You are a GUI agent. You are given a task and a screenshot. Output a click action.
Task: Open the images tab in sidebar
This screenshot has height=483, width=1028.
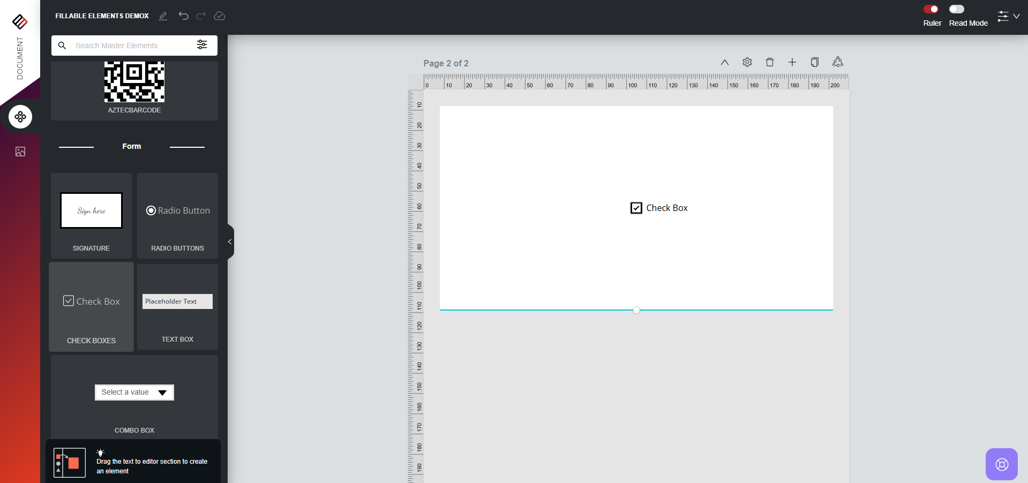click(x=20, y=152)
